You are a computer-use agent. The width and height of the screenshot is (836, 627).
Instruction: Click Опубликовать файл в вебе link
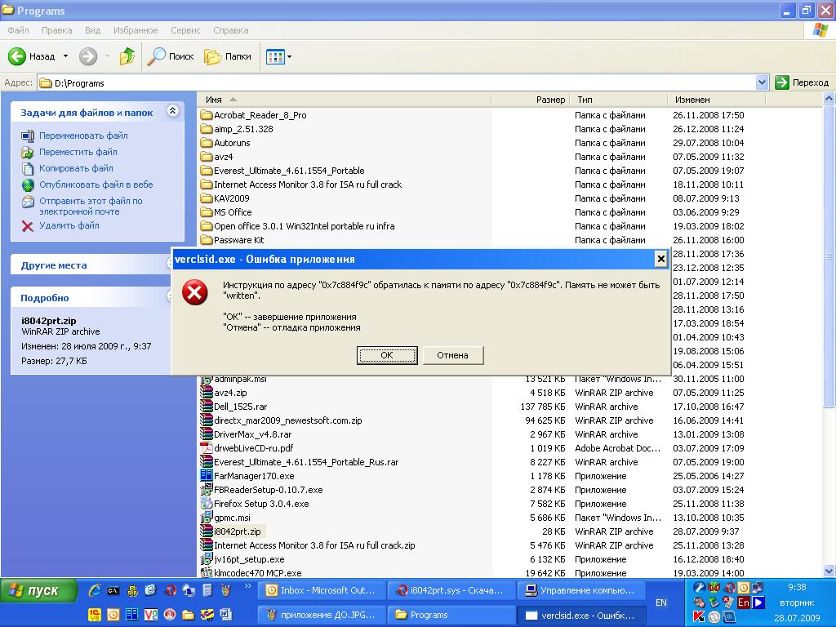[96, 185]
